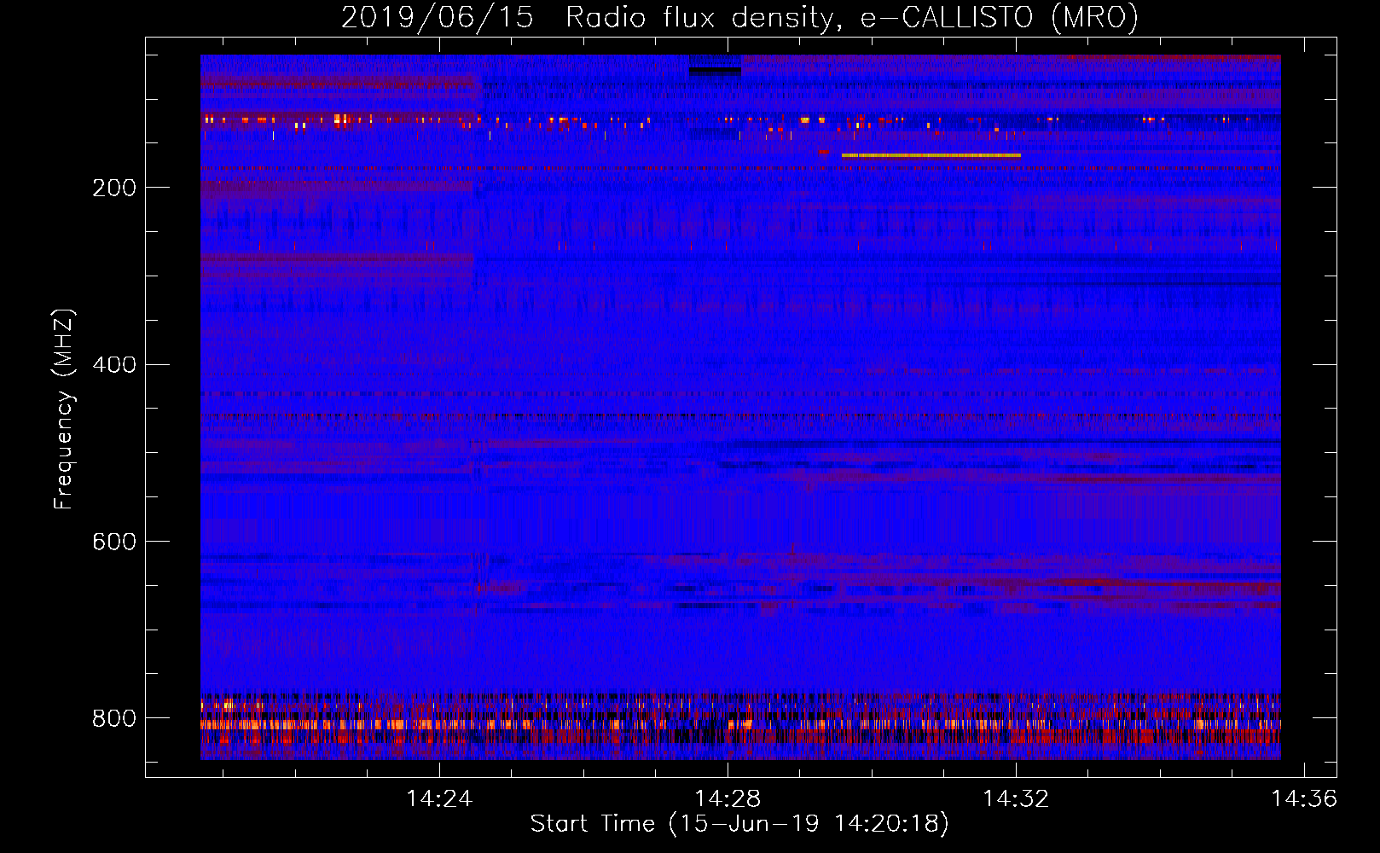
Task: Click the 14:28 time tick label
Action: [728, 798]
